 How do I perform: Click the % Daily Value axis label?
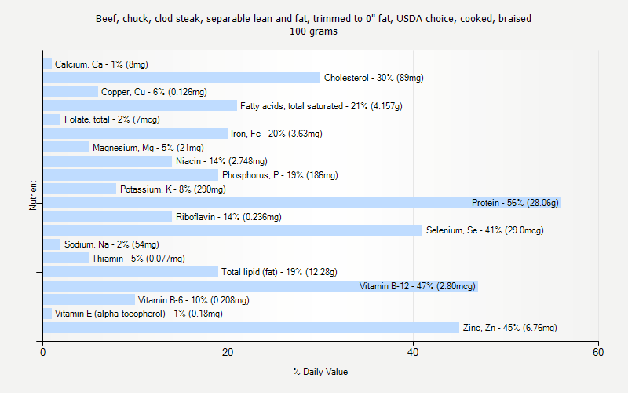click(x=320, y=372)
